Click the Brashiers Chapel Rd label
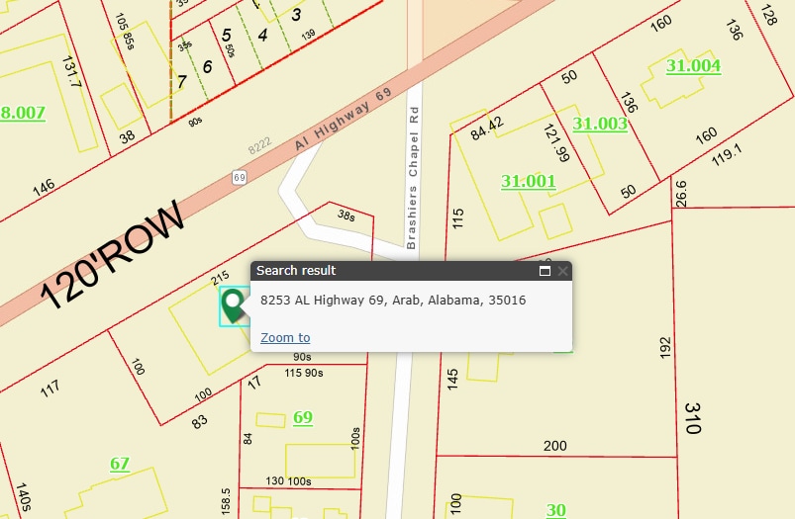The width and height of the screenshot is (795, 519). pos(414,178)
